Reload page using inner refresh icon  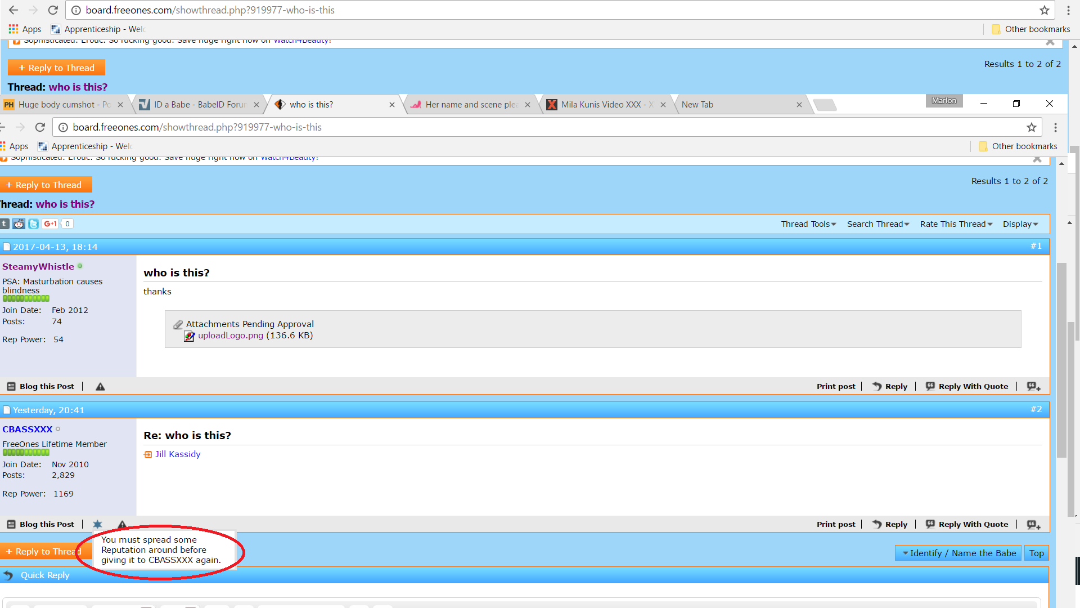pos(40,127)
